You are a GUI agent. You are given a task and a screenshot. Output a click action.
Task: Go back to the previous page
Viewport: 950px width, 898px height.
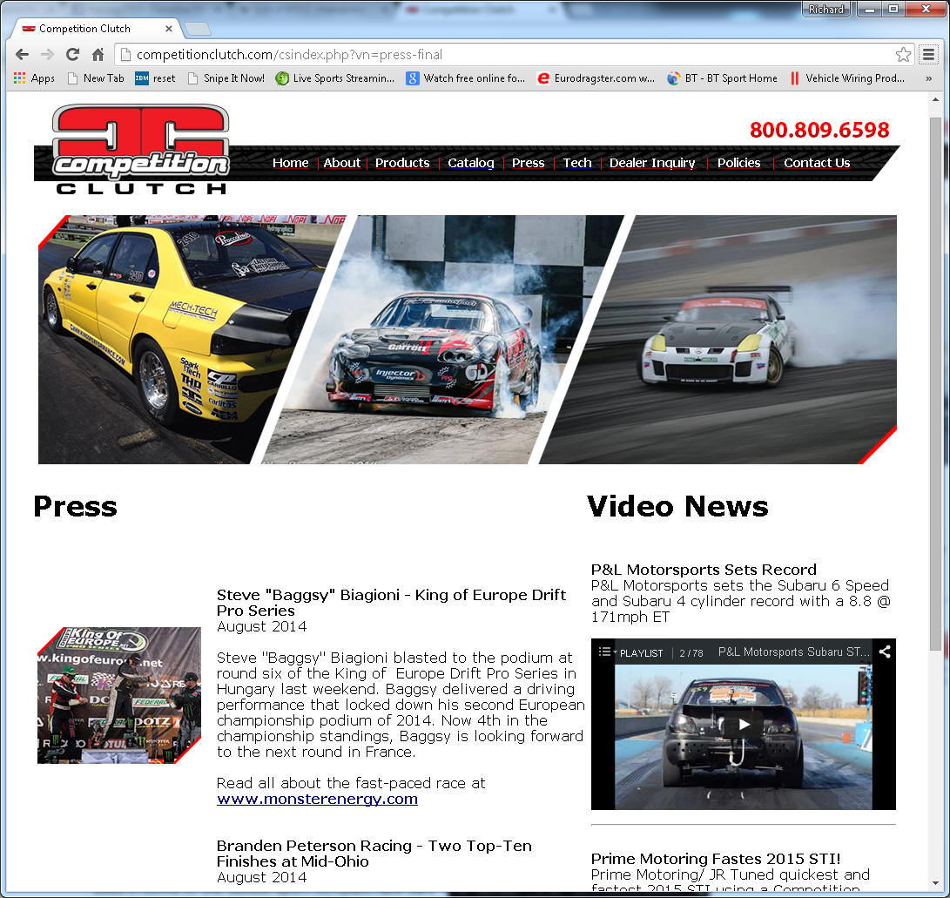point(23,55)
